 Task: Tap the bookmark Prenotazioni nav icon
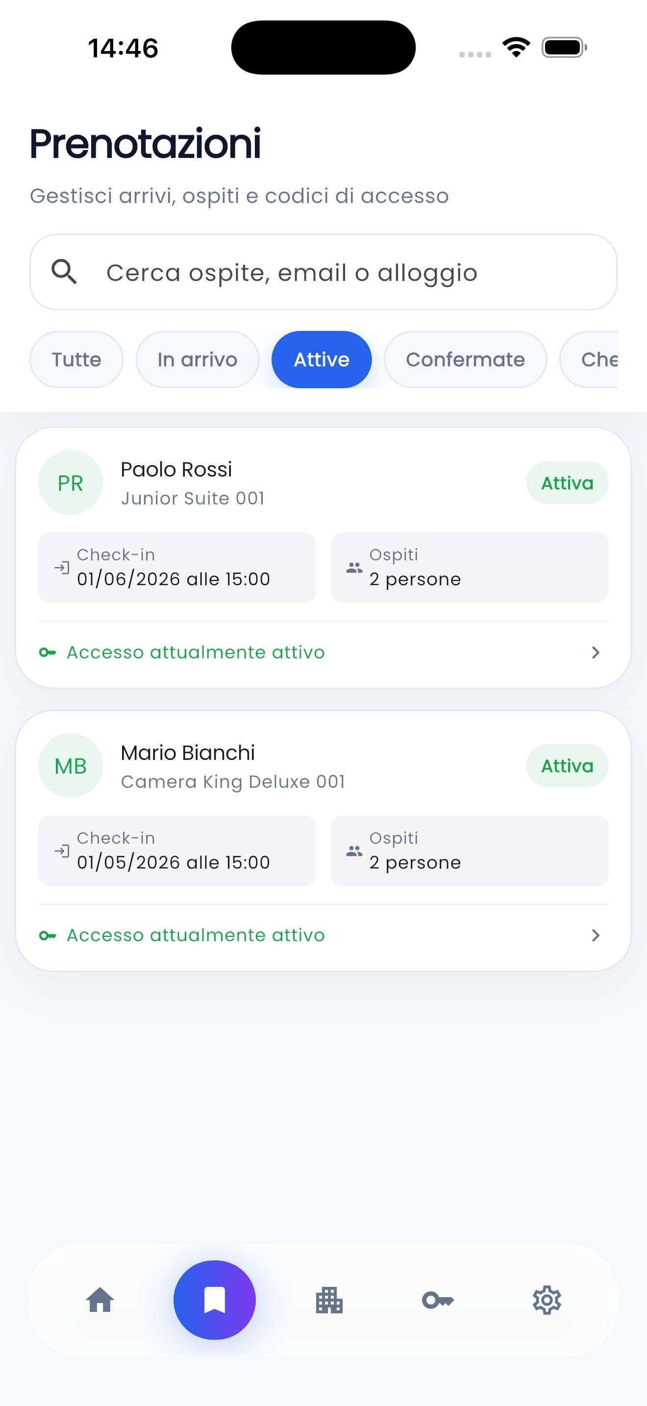pos(214,1300)
